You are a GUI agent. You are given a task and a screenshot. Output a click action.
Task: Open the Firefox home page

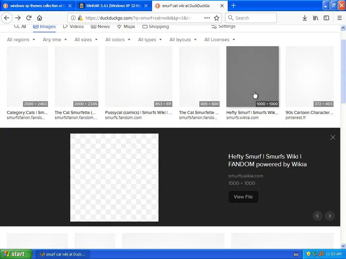pos(40,18)
